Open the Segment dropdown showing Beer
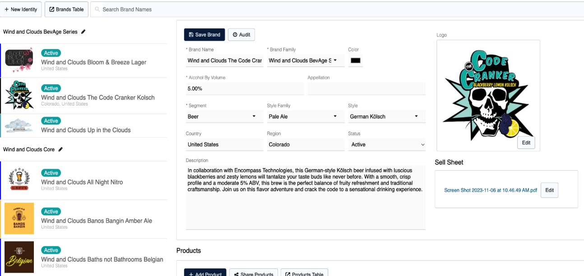The width and height of the screenshot is (584, 276). pyautogui.click(x=224, y=116)
